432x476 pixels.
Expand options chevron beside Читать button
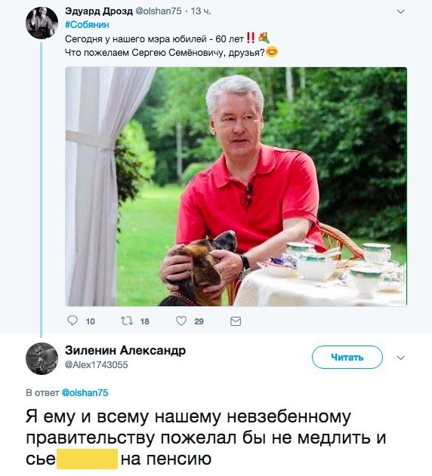click(401, 358)
